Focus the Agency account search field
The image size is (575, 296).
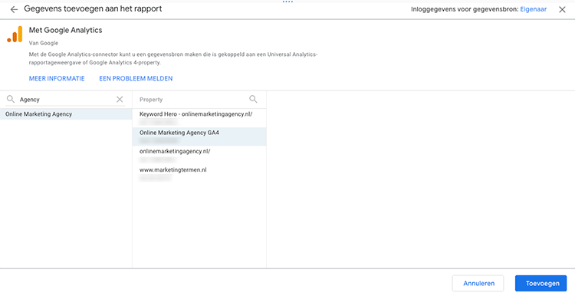tap(66, 100)
